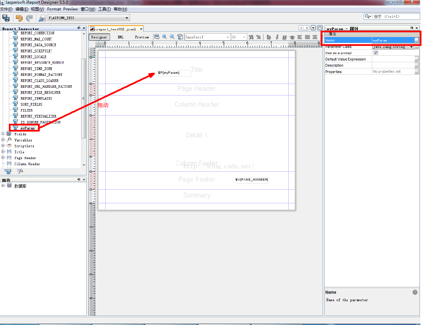The width and height of the screenshot is (432, 325).
Task: Click the Redo arrow icon
Action: (x=30, y=18)
